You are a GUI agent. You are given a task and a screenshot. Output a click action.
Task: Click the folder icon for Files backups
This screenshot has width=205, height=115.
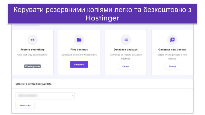point(79,40)
